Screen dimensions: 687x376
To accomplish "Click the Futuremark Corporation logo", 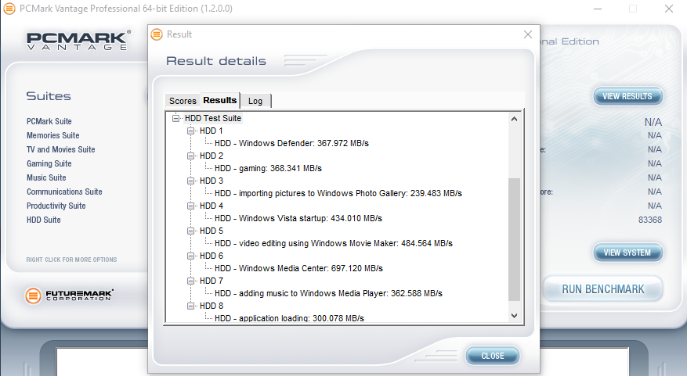I will click(70, 295).
